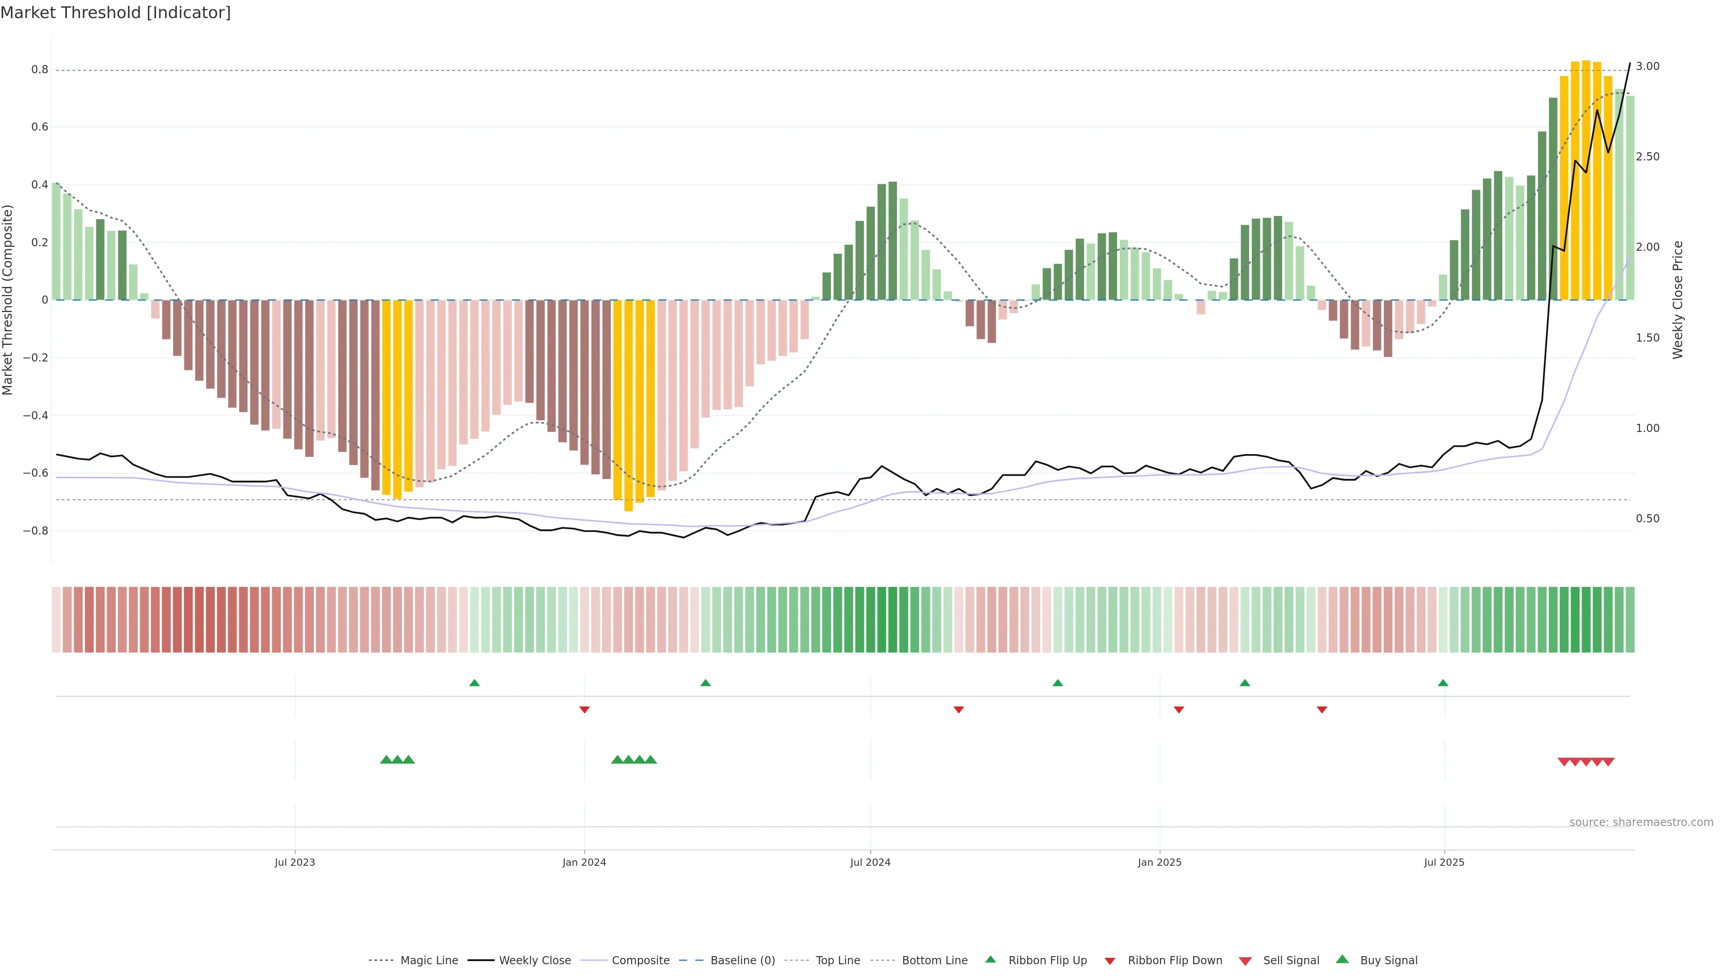This screenshot has height=976, width=1736.
Task: Click the Sell Signal legend icon
Action: point(1245,961)
